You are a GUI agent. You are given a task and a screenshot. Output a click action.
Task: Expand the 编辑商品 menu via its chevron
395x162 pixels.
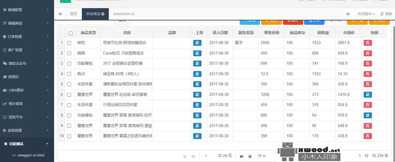[x=47, y=23]
